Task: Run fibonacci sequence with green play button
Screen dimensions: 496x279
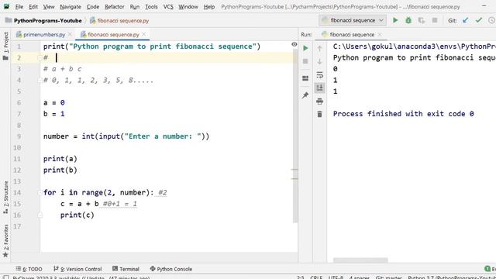Action: (395, 20)
